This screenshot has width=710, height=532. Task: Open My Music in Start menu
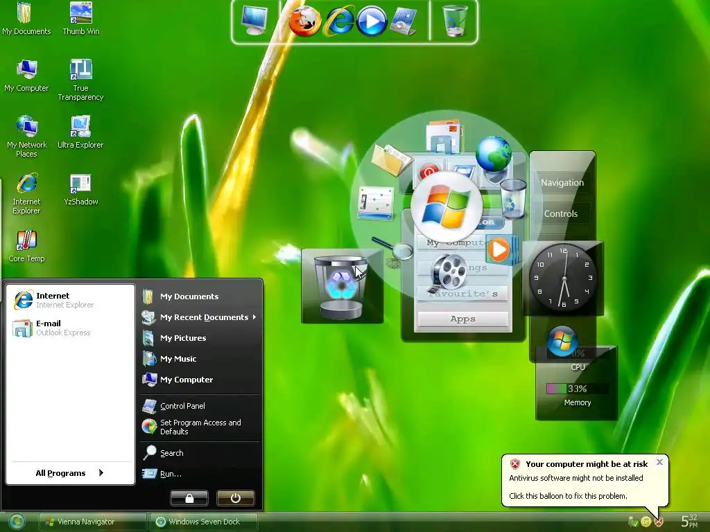coord(199,359)
